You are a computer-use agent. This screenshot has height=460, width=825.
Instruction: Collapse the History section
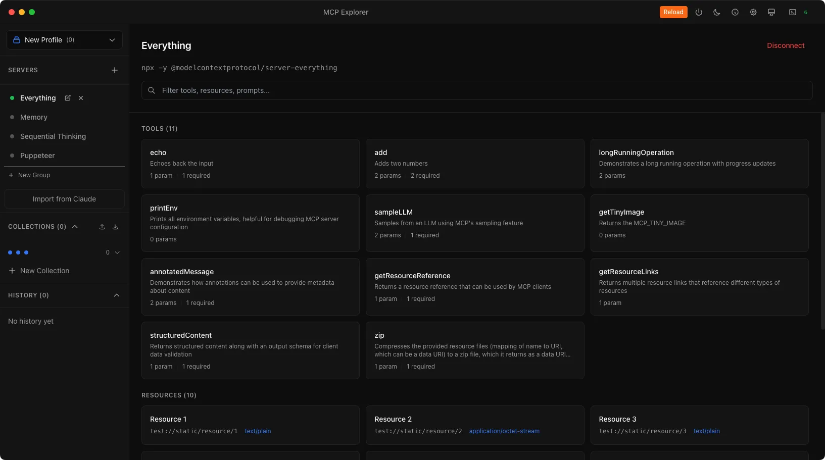(x=117, y=295)
